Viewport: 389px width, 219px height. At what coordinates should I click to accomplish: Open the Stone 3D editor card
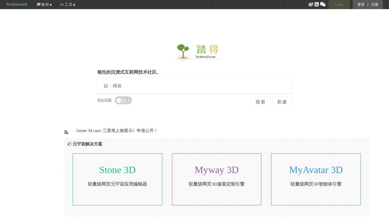[117, 179]
